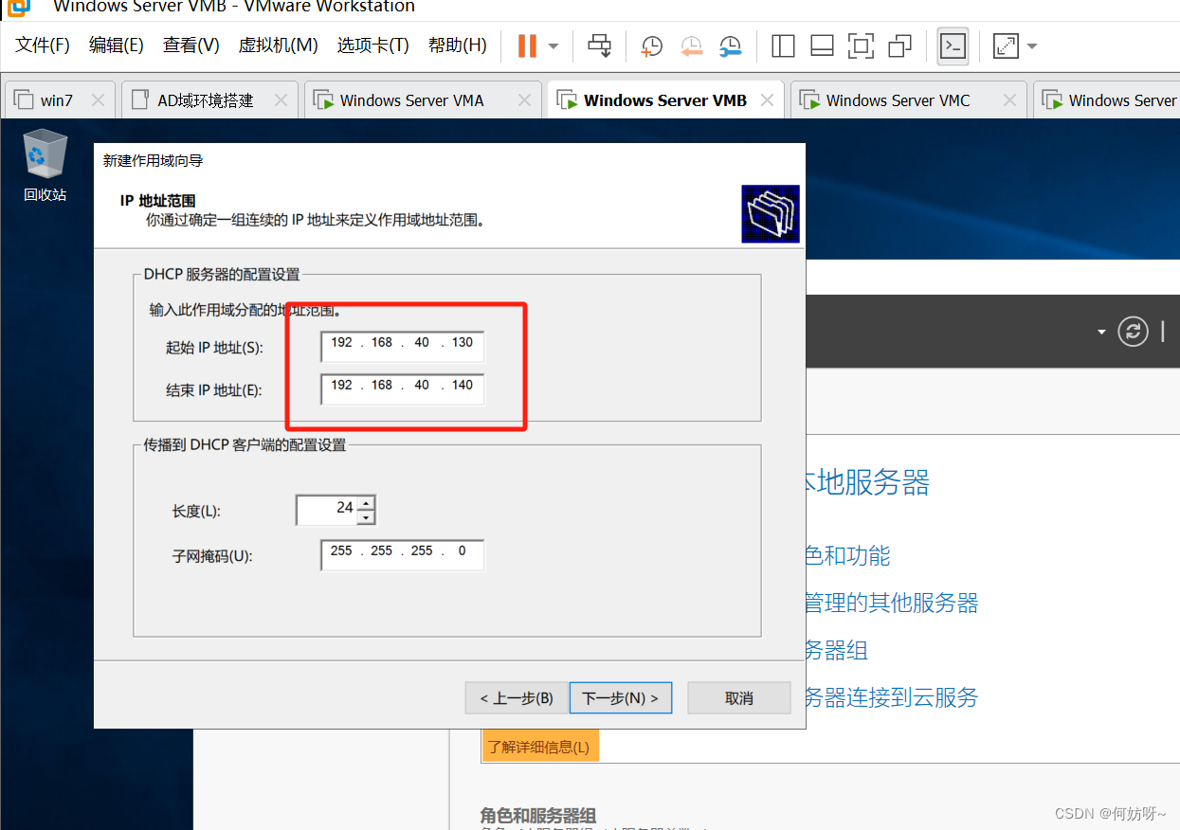The height and width of the screenshot is (830, 1180).
Task: Expand the stretch guest dropdown arrow
Action: click(1032, 45)
